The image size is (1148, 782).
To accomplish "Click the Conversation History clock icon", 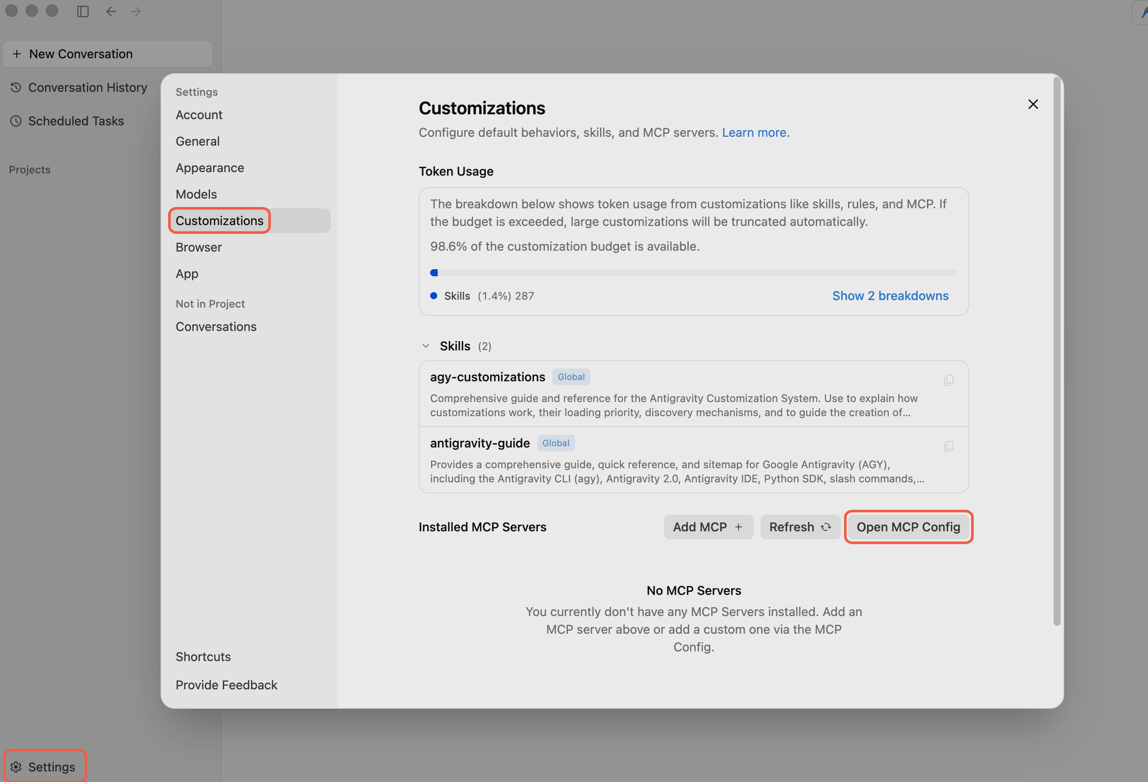I will coord(16,87).
